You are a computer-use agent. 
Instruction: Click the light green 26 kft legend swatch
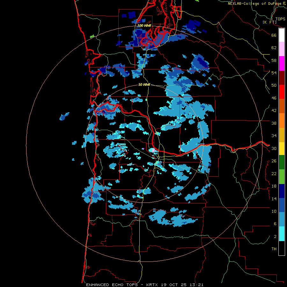click(x=282, y=177)
